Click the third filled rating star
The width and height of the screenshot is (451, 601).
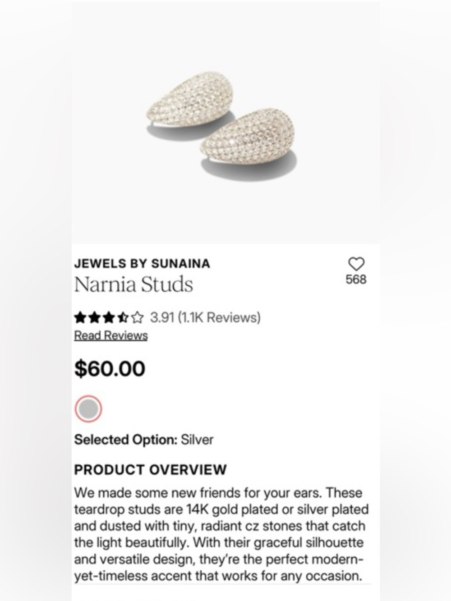point(109,318)
